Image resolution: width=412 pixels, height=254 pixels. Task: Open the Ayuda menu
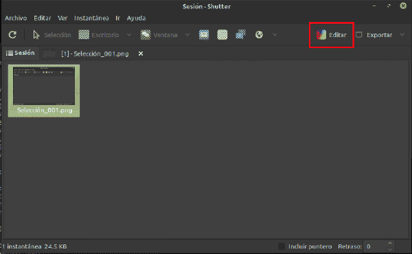(x=136, y=18)
